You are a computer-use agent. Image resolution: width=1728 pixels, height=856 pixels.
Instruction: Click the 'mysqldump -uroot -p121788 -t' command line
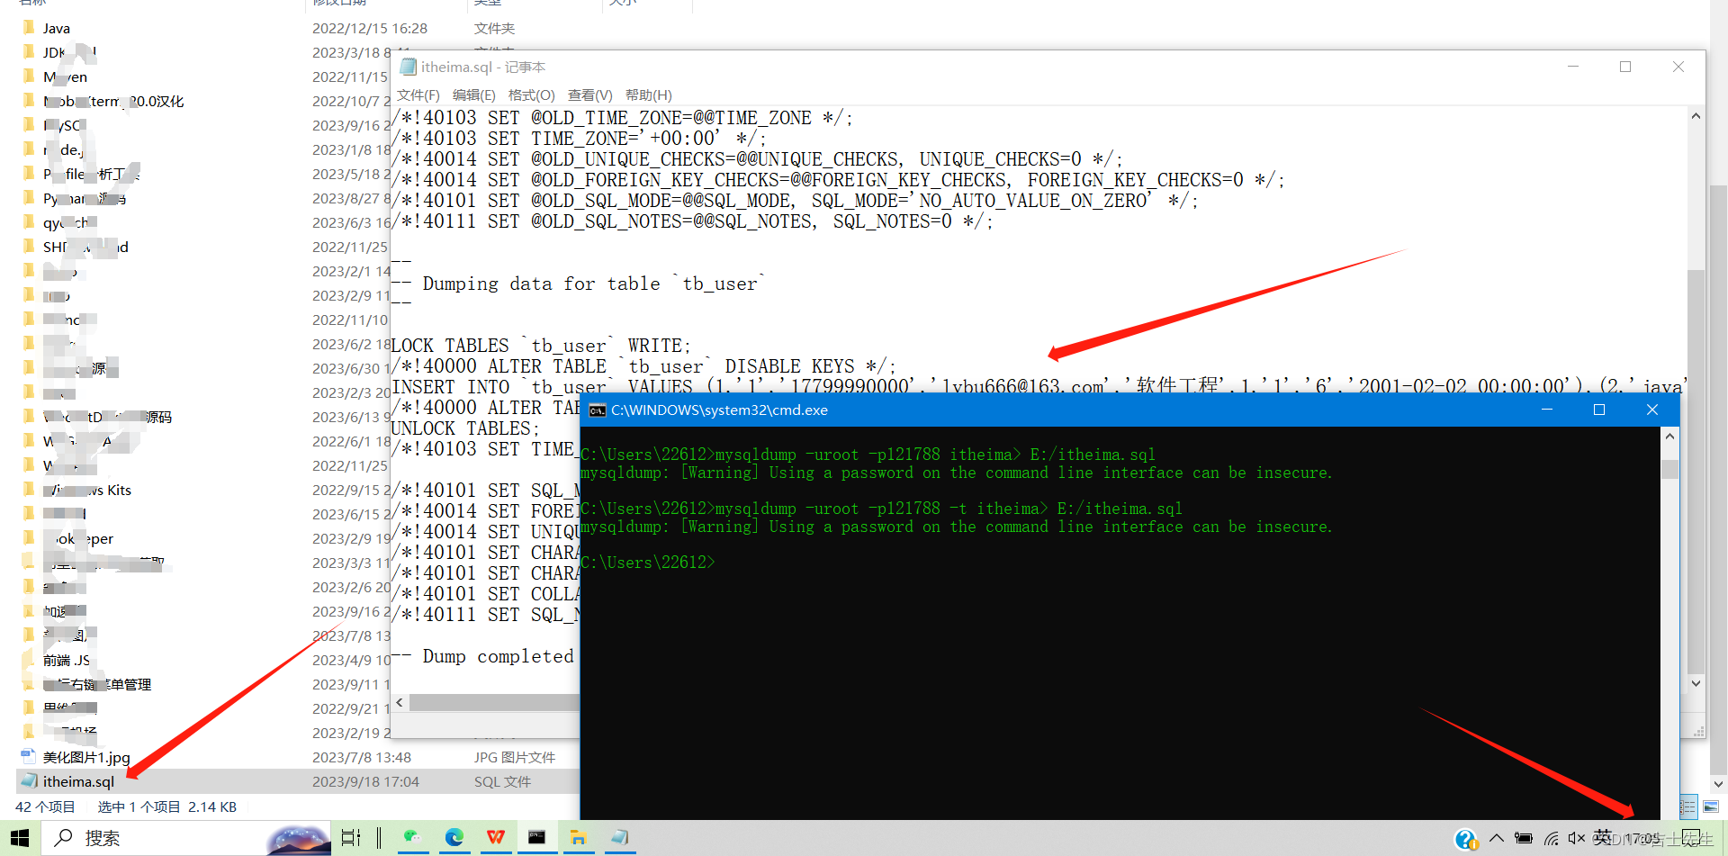pyautogui.click(x=881, y=509)
